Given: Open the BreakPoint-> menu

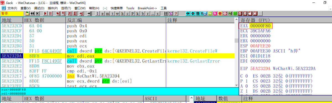Looking at the screenshot, I should pyautogui.click(x=147, y=8).
